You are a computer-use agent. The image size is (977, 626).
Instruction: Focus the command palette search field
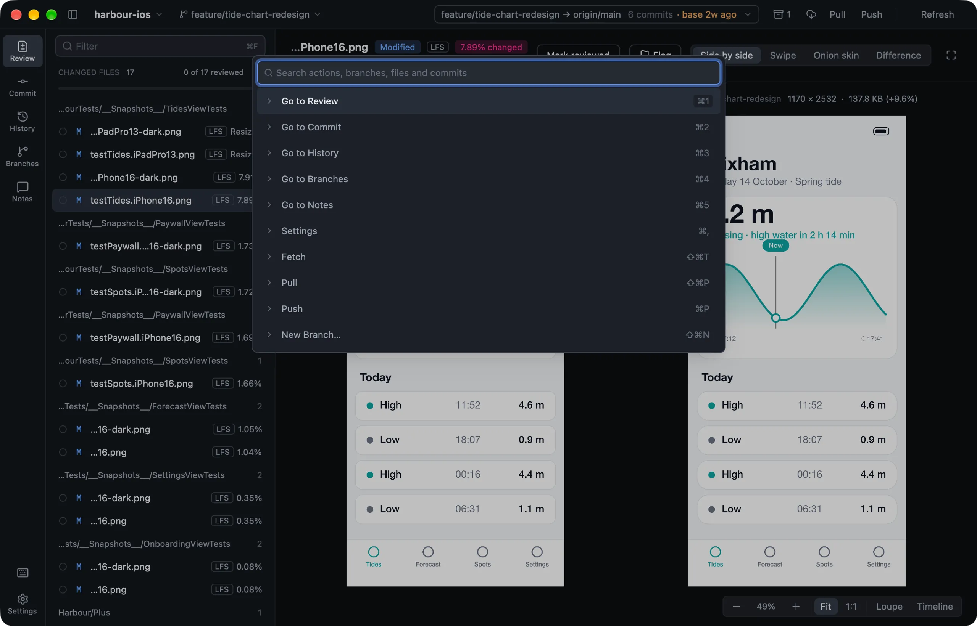click(x=488, y=73)
